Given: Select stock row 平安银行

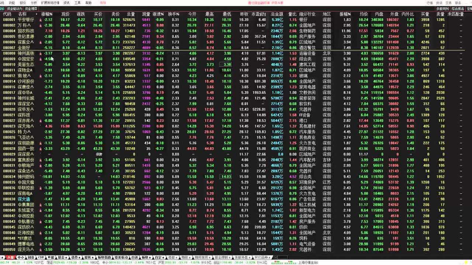Looking at the screenshot, I should (236, 20).
